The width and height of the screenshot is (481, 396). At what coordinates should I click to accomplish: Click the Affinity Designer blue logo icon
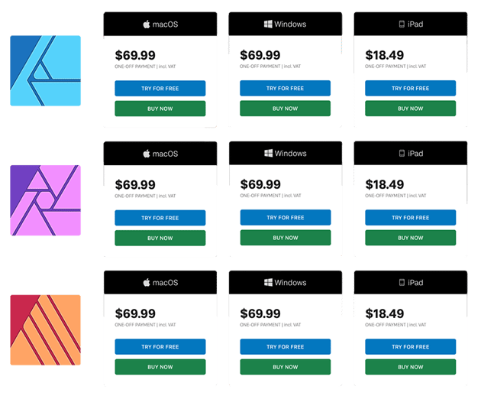[x=45, y=70]
